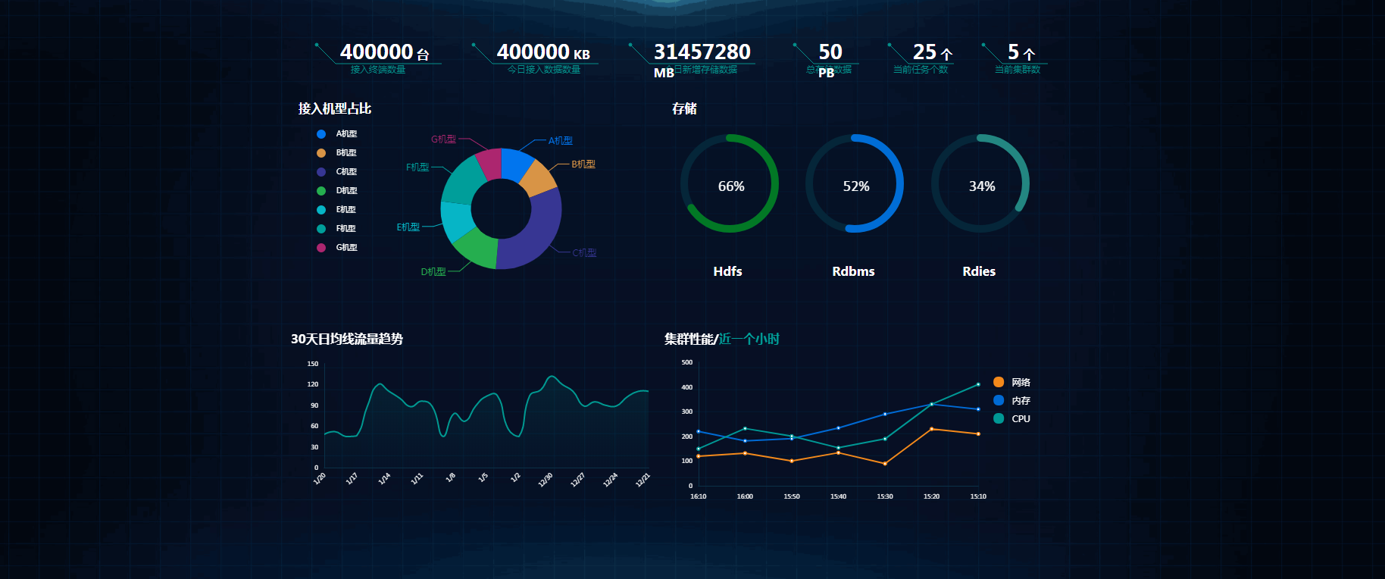This screenshot has width=1385, height=579.
Task: Click the CPU line point at 15:10
Action: pyautogui.click(x=978, y=384)
